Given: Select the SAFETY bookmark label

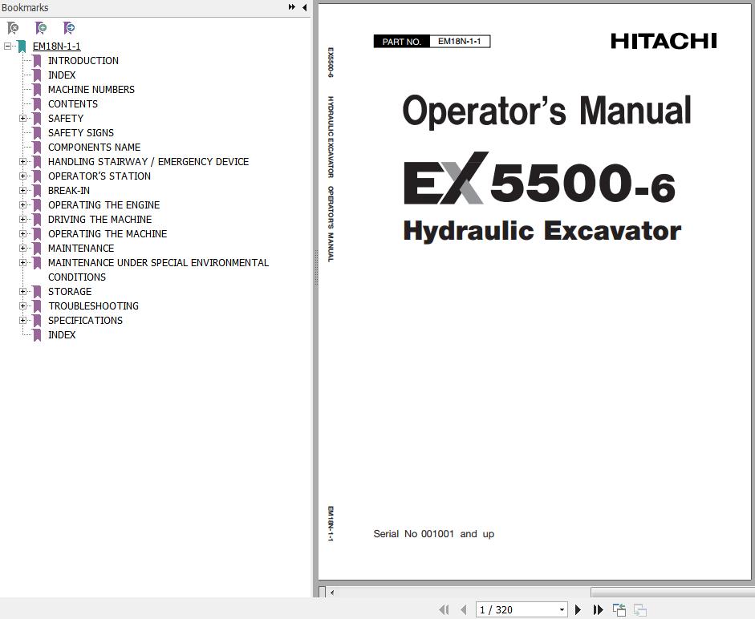Looking at the screenshot, I should tap(66, 119).
